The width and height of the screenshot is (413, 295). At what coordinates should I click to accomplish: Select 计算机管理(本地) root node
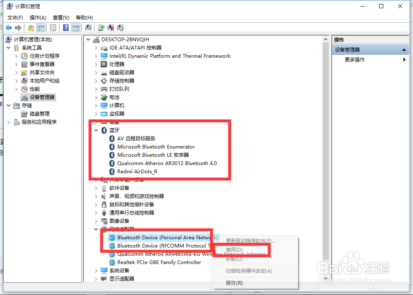[33, 40]
